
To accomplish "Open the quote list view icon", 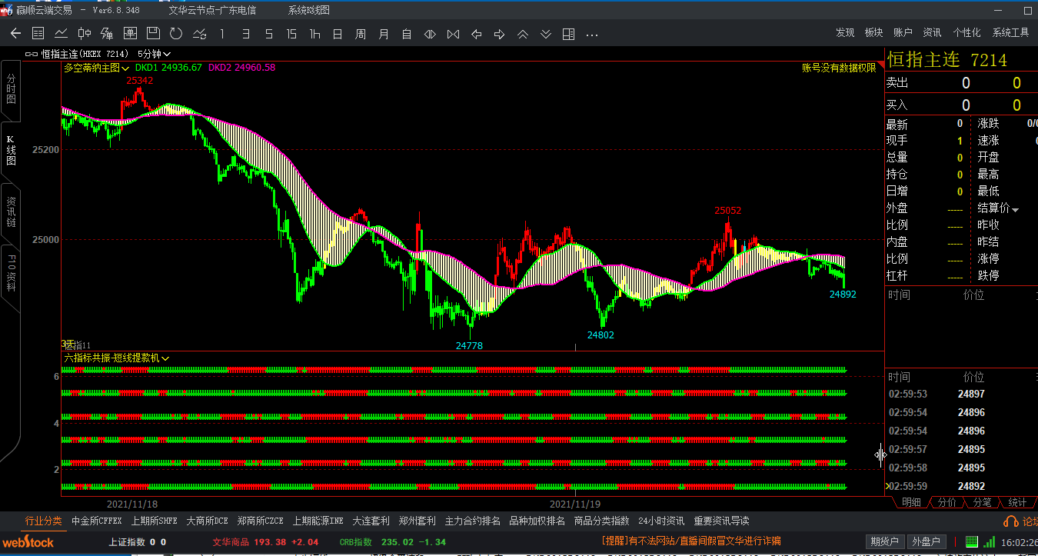I will click(x=38, y=33).
